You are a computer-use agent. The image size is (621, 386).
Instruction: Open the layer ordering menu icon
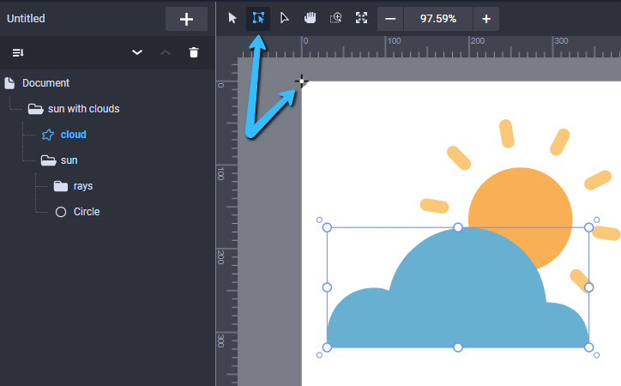[18, 52]
